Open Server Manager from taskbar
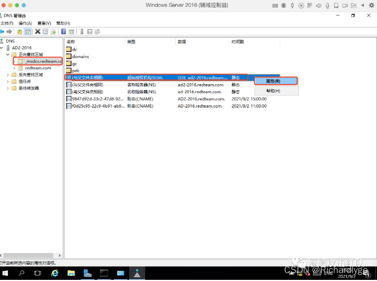This screenshot has width=377, height=281. [88, 273]
